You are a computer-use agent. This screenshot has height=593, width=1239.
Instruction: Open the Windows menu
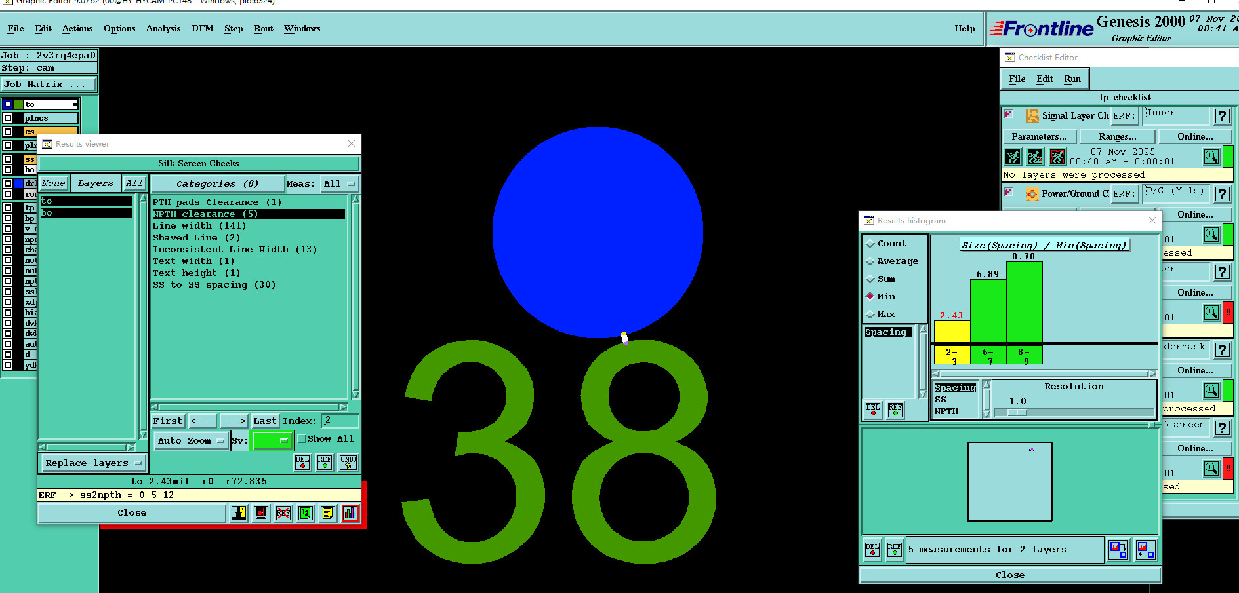coord(302,29)
